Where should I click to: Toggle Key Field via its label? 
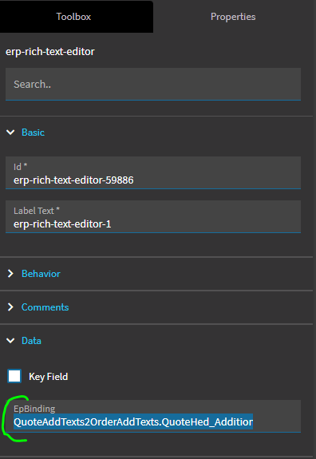pyautogui.click(x=48, y=377)
